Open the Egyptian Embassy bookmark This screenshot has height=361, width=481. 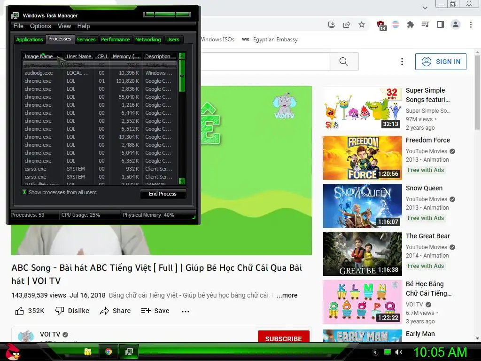click(270, 39)
